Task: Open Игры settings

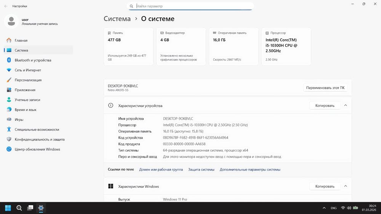Action: pyautogui.click(x=38, y=119)
